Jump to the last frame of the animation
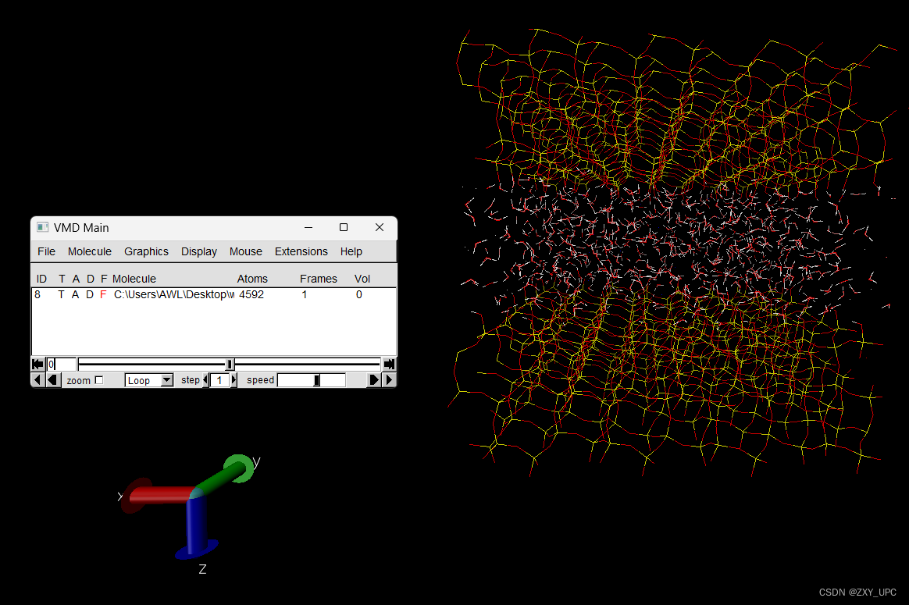 [x=390, y=364]
